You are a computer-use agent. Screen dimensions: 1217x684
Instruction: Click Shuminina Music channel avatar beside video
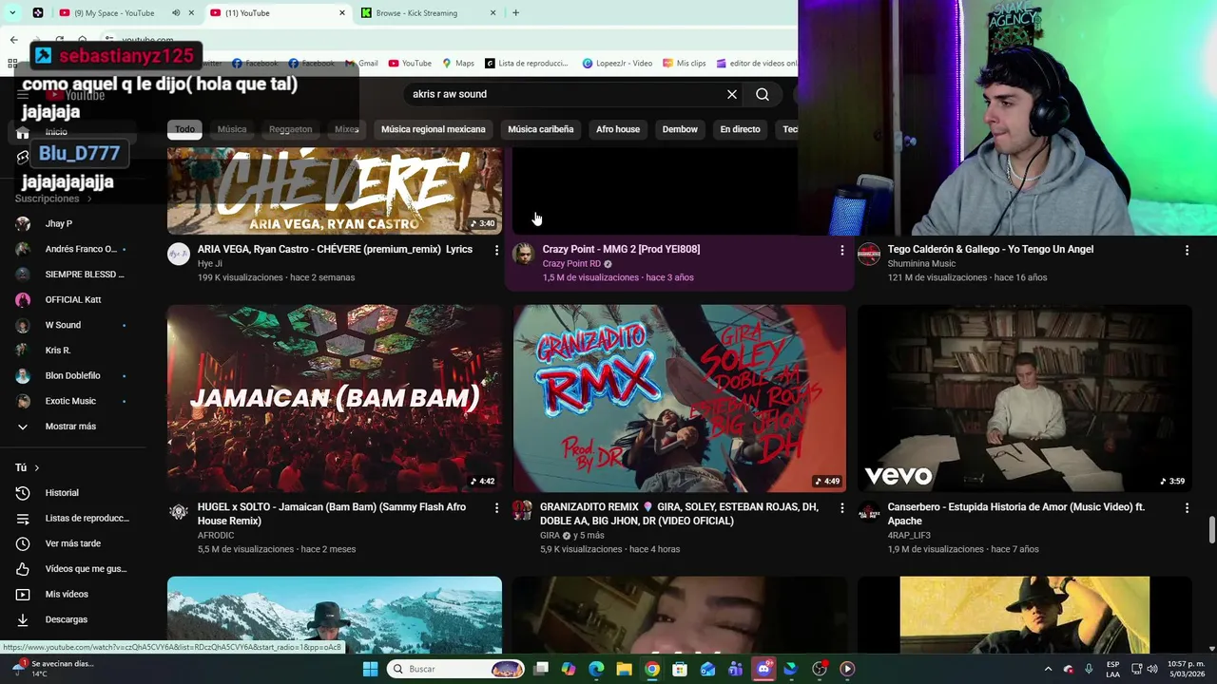[x=869, y=254]
